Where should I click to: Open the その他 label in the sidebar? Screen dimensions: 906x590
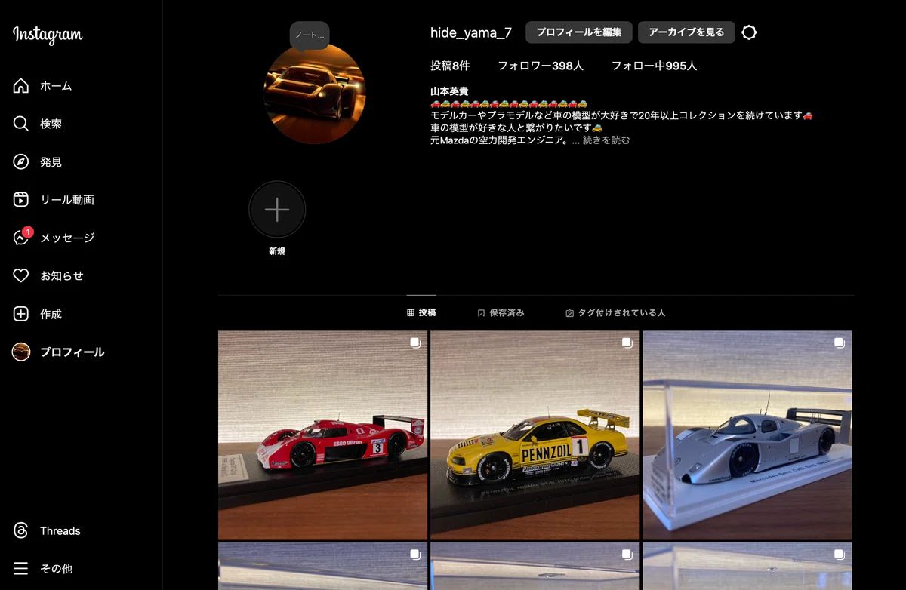[56, 569]
